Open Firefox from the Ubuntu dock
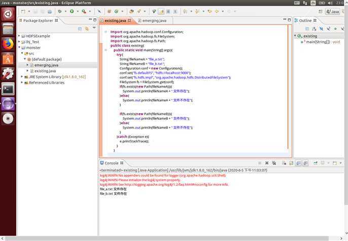The height and width of the screenshot is (241, 348). pos(8,44)
